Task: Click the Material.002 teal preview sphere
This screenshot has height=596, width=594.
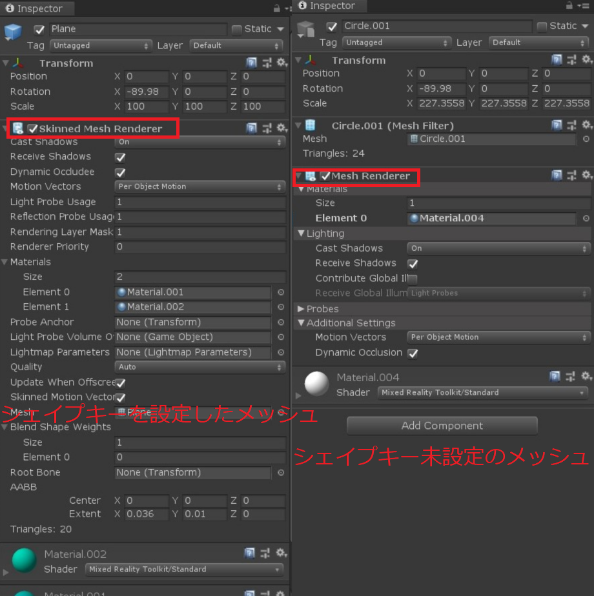Action: point(25,561)
